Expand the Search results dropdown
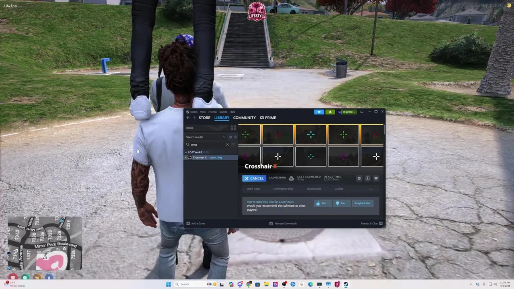Screen dimensions: 514x289 coord(206,137)
